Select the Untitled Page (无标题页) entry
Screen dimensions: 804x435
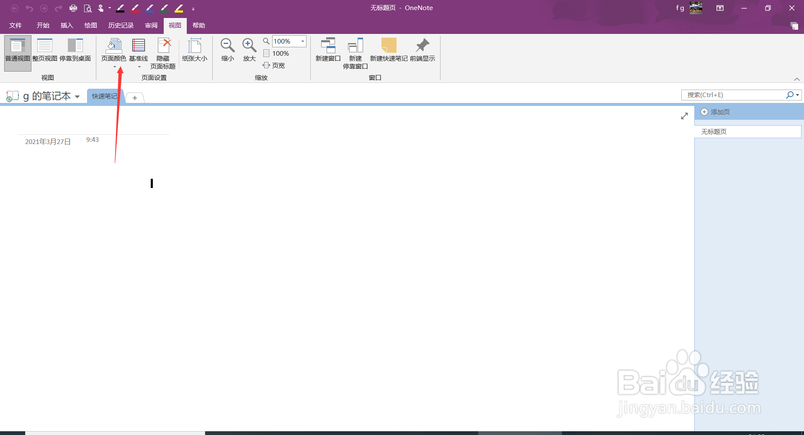(x=747, y=131)
